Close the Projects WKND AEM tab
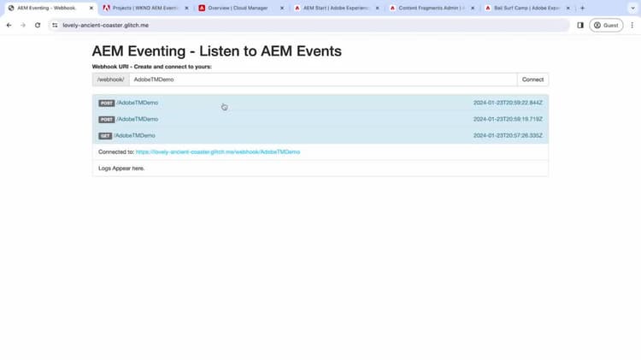Screen dimensions: 641x360 186,9
